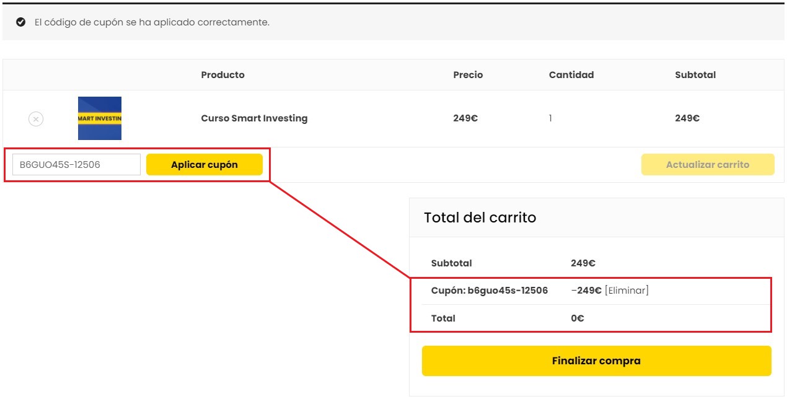Select the Producto column header
This screenshot has height=399, width=787.
[222, 75]
